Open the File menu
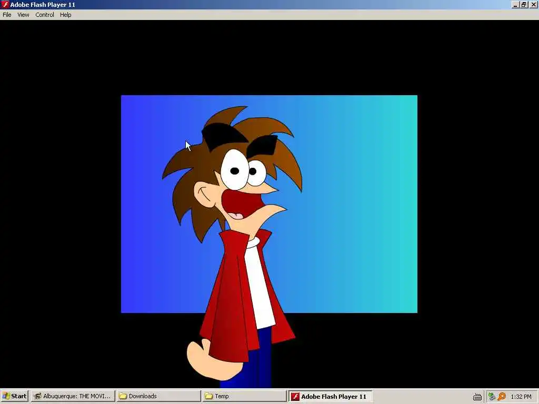Screen dimensions: 539x404 click(7, 15)
